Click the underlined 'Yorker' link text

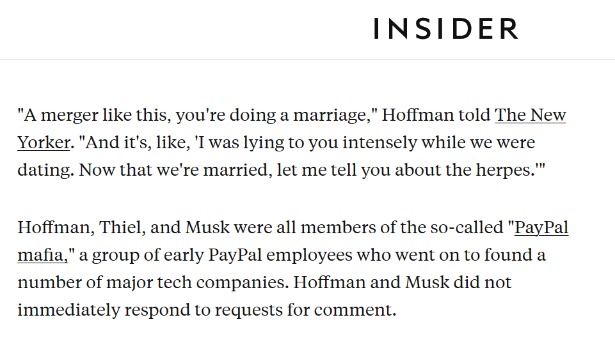point(44,142)
